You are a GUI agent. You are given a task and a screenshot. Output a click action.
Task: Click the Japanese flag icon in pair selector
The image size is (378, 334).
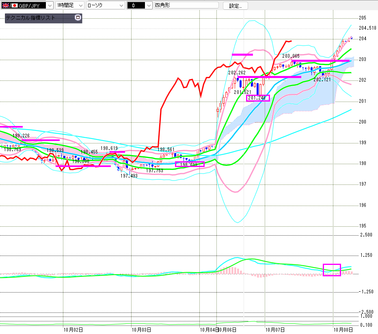(x=15, y=5)
